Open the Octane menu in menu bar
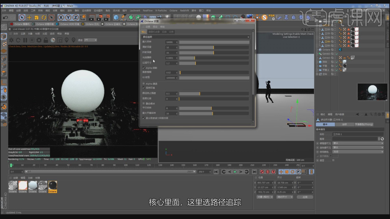This screenshot has height=219, width=390. click(173, 11)
